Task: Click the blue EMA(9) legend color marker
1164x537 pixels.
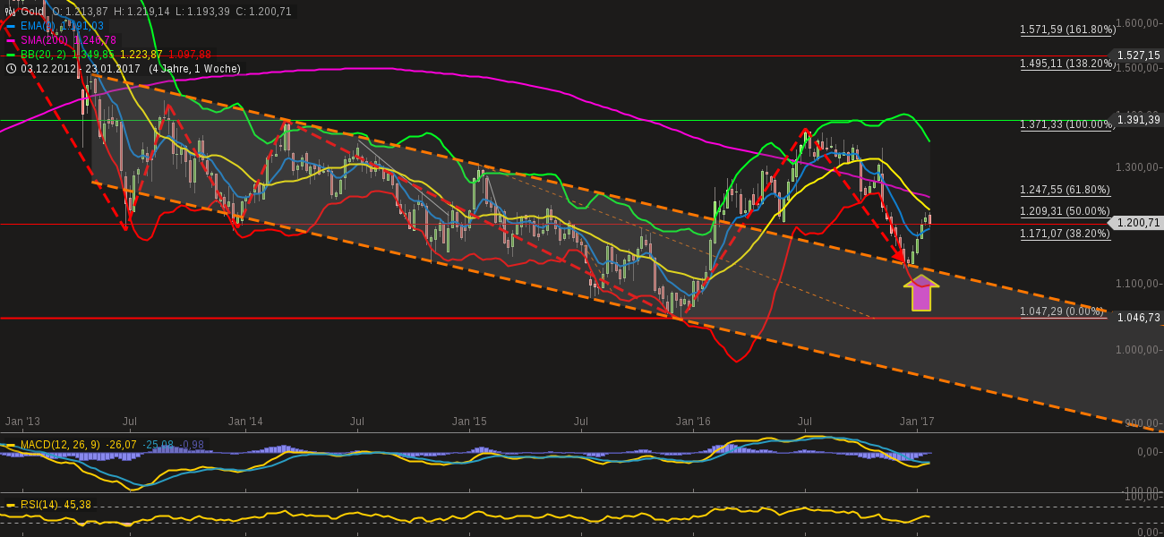Action: pyautogui.click(x=11, y=27)
